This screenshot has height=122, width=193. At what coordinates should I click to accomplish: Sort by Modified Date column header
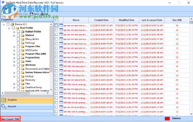[126, 20]
